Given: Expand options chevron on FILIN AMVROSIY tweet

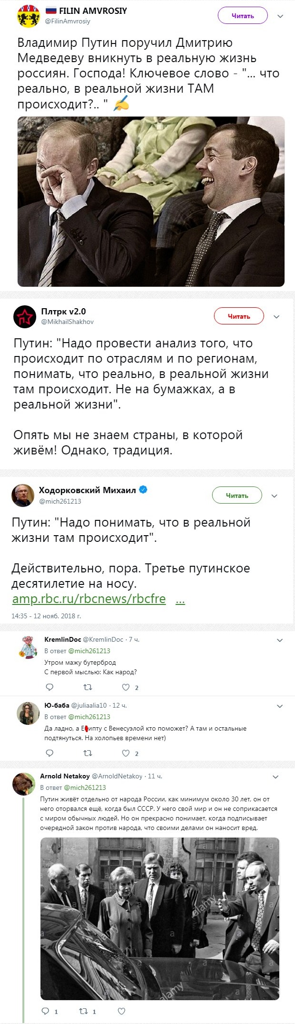Looking at the screenshot, I should (x=280, y=16).
